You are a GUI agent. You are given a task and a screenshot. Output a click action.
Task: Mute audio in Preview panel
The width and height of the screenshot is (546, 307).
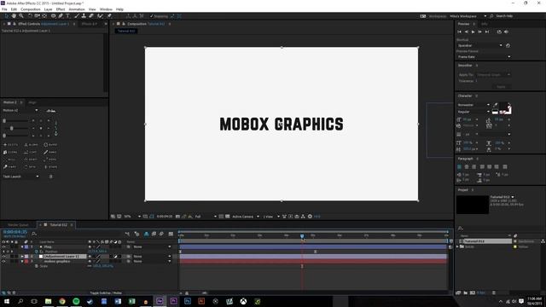coord(506,32)
